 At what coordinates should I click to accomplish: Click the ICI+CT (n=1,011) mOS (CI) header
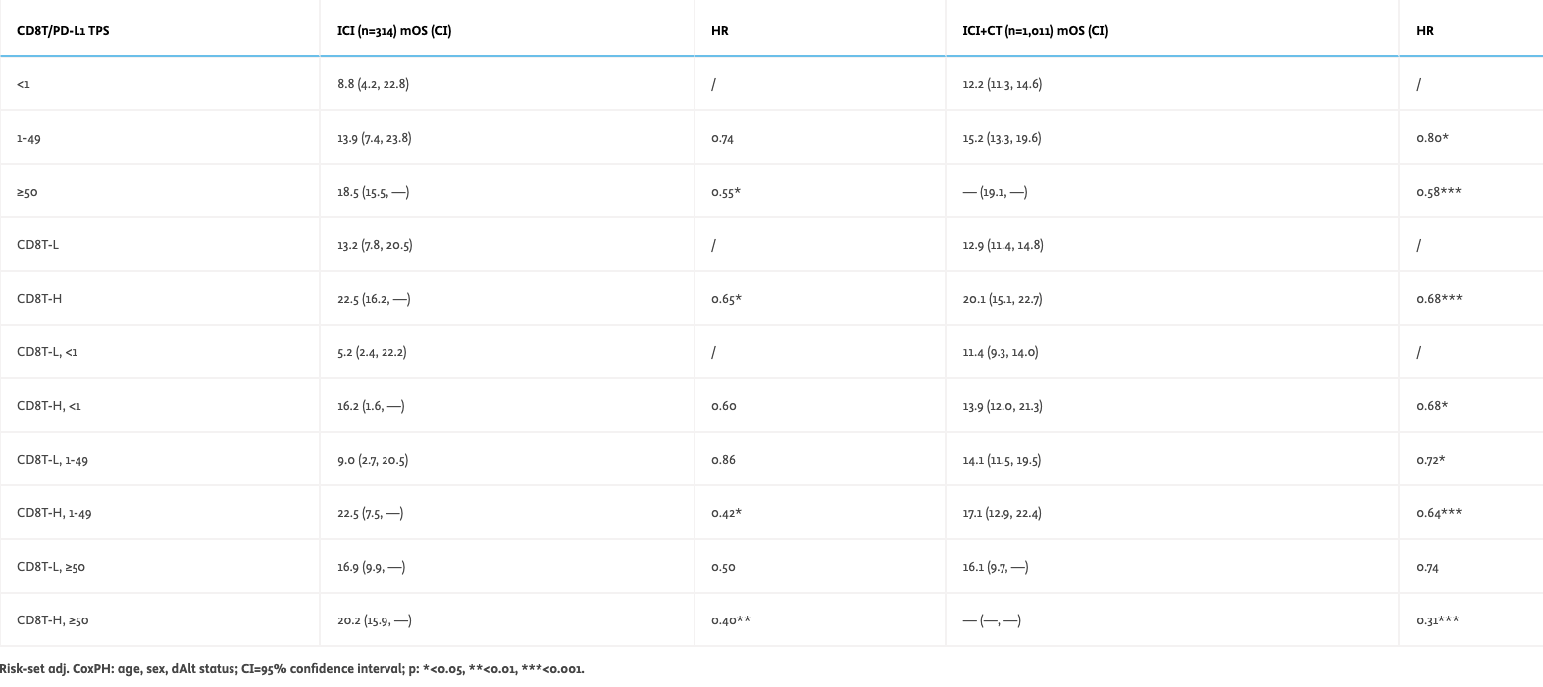pyautogui.click(x=1034, y=31)
